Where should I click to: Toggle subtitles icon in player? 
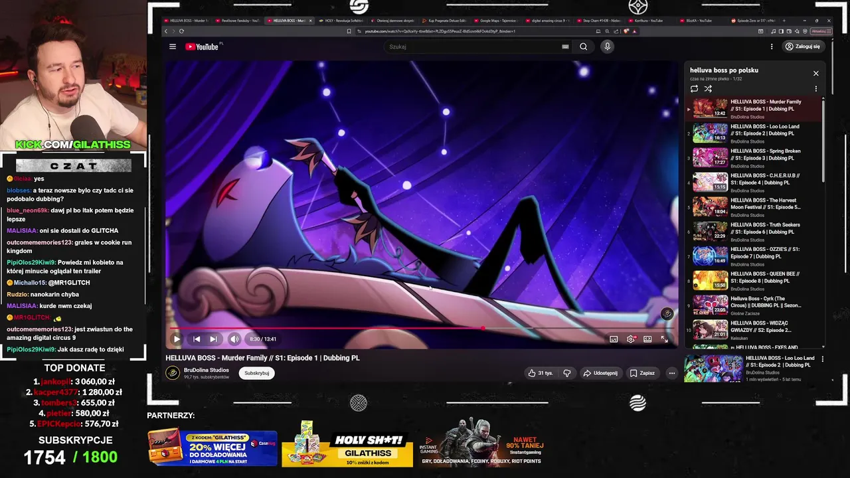click(x=614, y=339)
